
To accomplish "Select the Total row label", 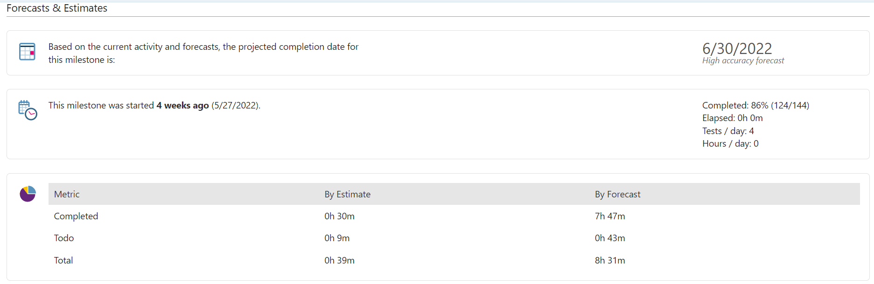I will [x=63, y=261].
